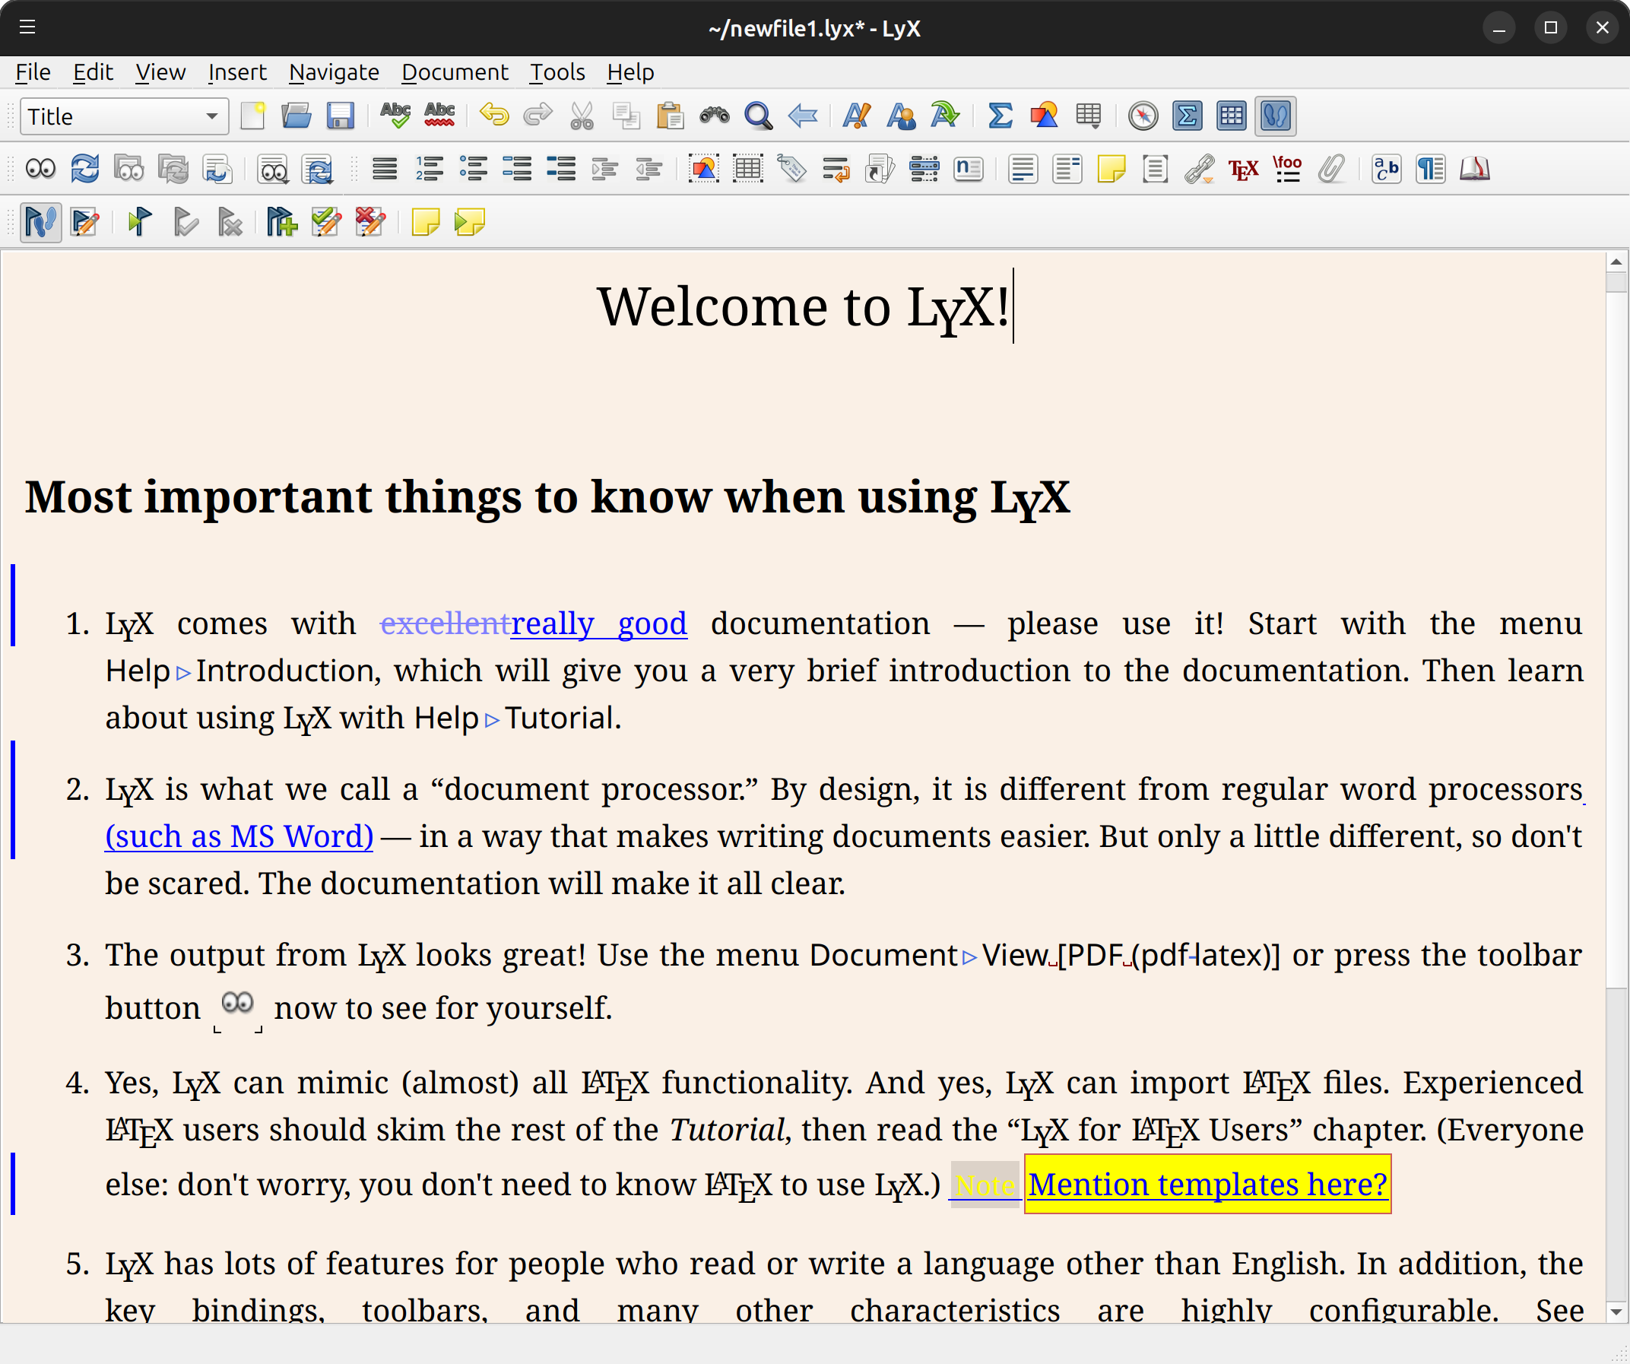Screen dimensions: 1630x1364
Task: Insert graphics using the shapes icon
Action: [x=1044, y=116]
